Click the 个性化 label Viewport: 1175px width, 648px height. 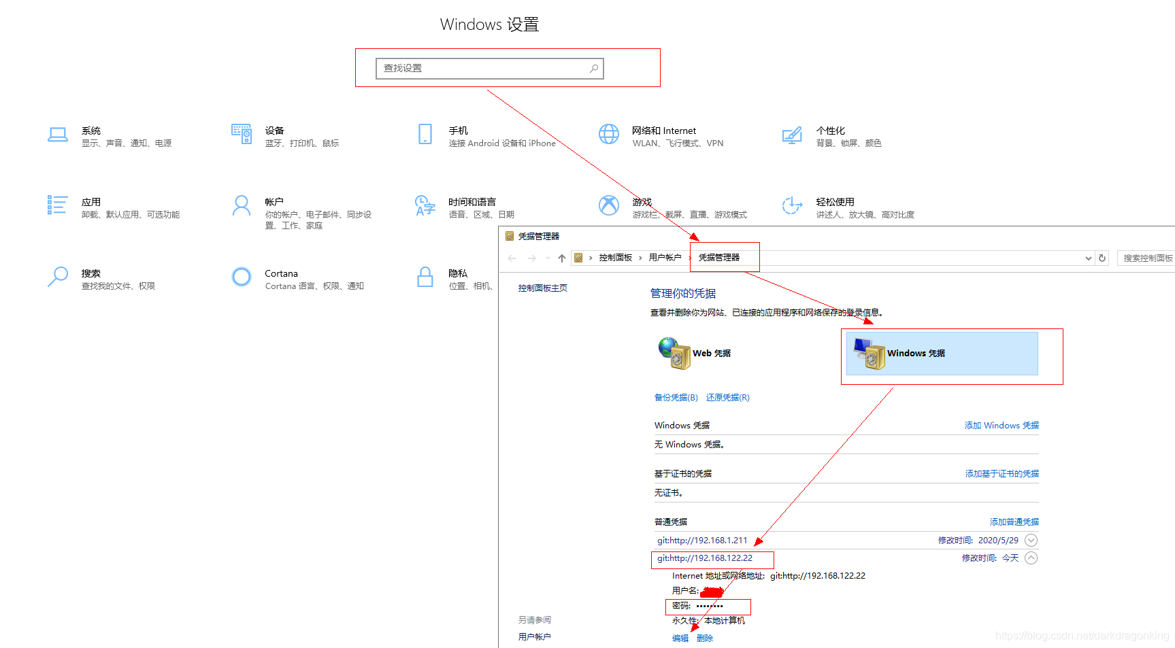(x=830, y=131)
